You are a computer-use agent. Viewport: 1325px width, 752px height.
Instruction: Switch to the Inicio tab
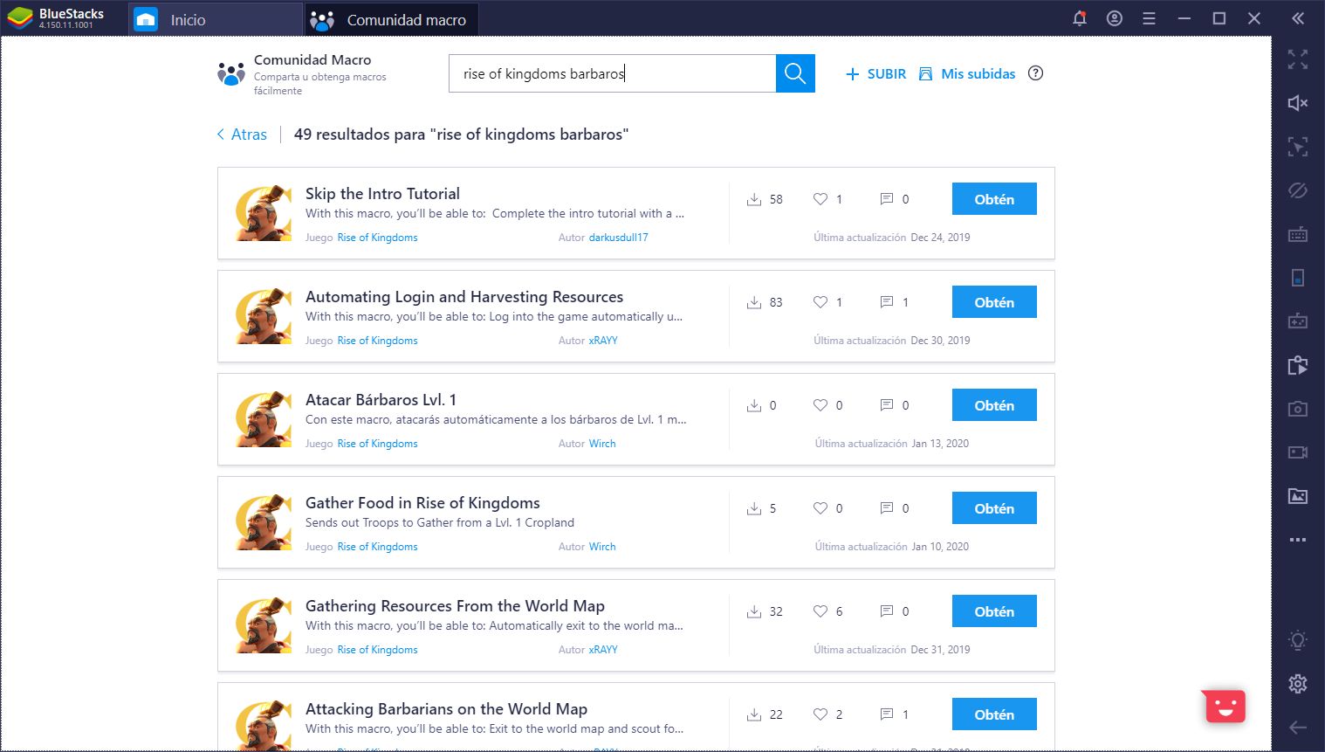click(215, 19)
